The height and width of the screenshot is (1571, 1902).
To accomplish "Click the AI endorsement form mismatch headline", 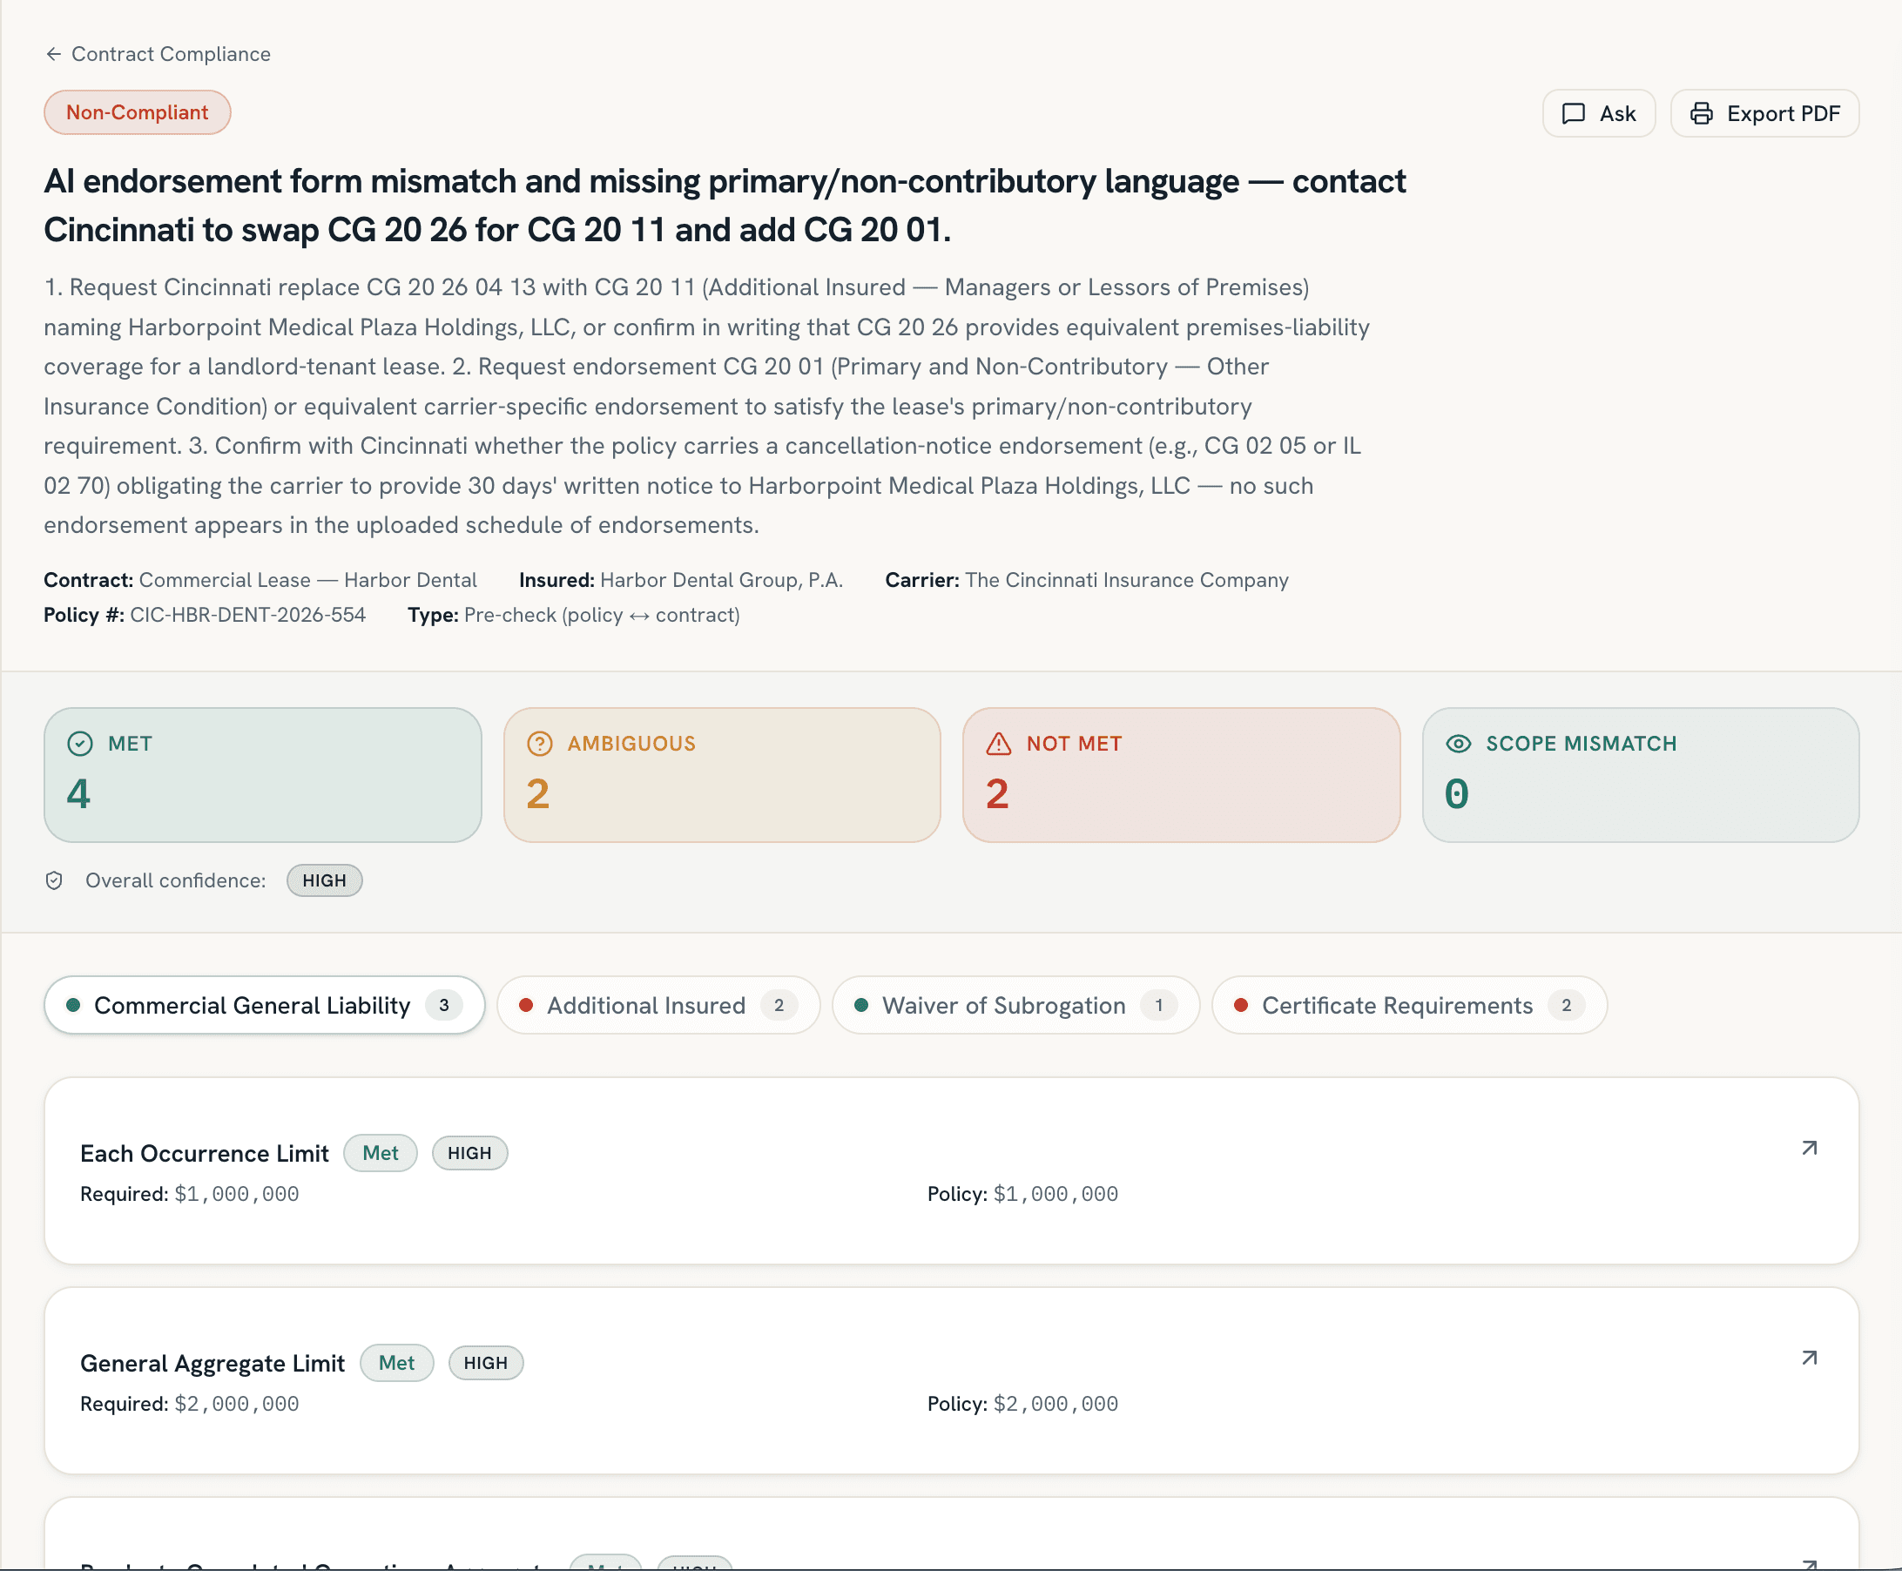I will 725,206.
